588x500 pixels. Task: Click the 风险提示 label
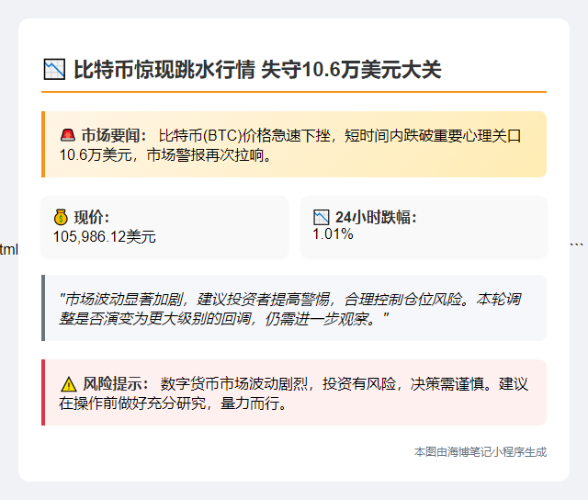[x=116, y=384]
